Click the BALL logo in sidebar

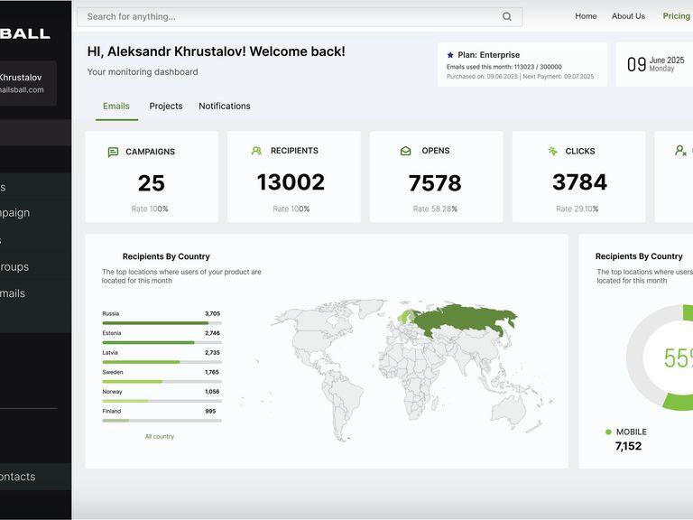pos(25,33)
